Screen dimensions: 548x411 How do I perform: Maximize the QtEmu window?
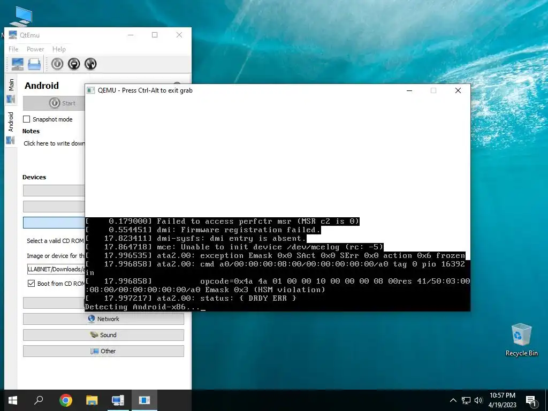click(155, 35)
